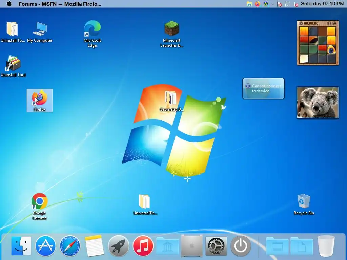The image size is (347, 260).
Task: Open the UniversalTh... folder
Action: click(145, 204)
